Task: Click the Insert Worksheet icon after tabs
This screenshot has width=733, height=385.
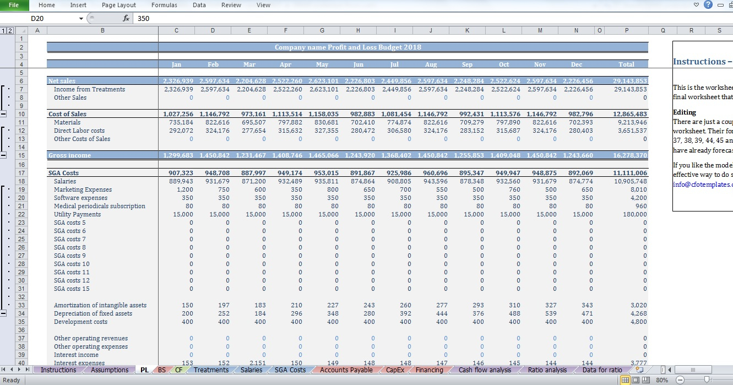Action: (639, 370)
